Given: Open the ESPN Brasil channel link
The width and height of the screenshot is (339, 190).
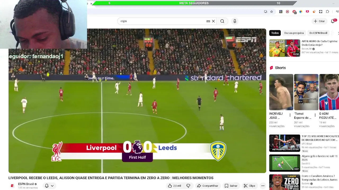Looking at the screenshot, I should [26, 184].
